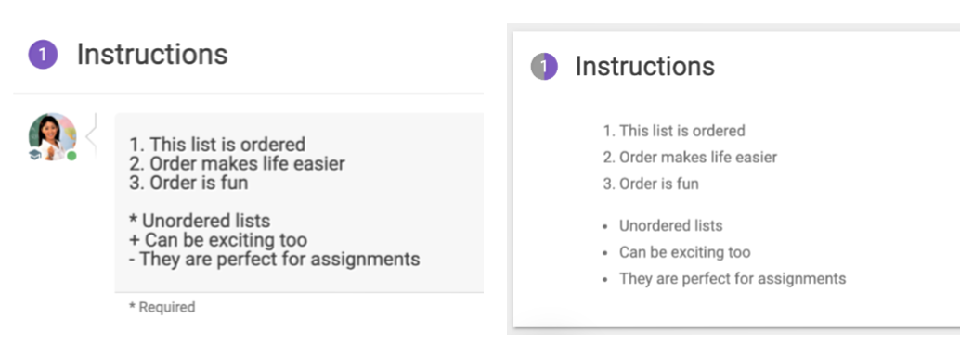Click the left Instructions heading
The height and width of the screenshot is (356, 960).
[x=152, y=55]
